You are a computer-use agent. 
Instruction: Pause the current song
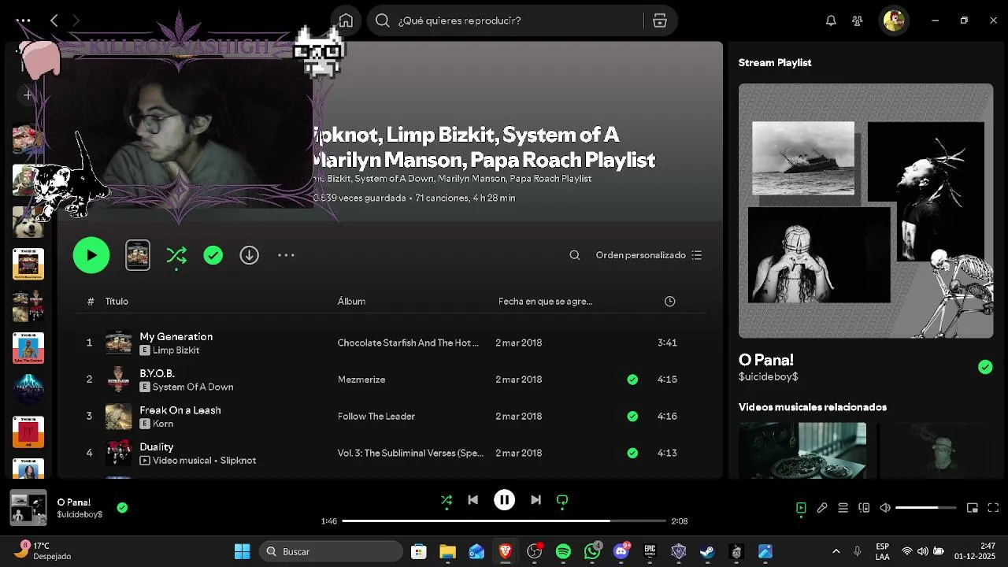(504, 500)
